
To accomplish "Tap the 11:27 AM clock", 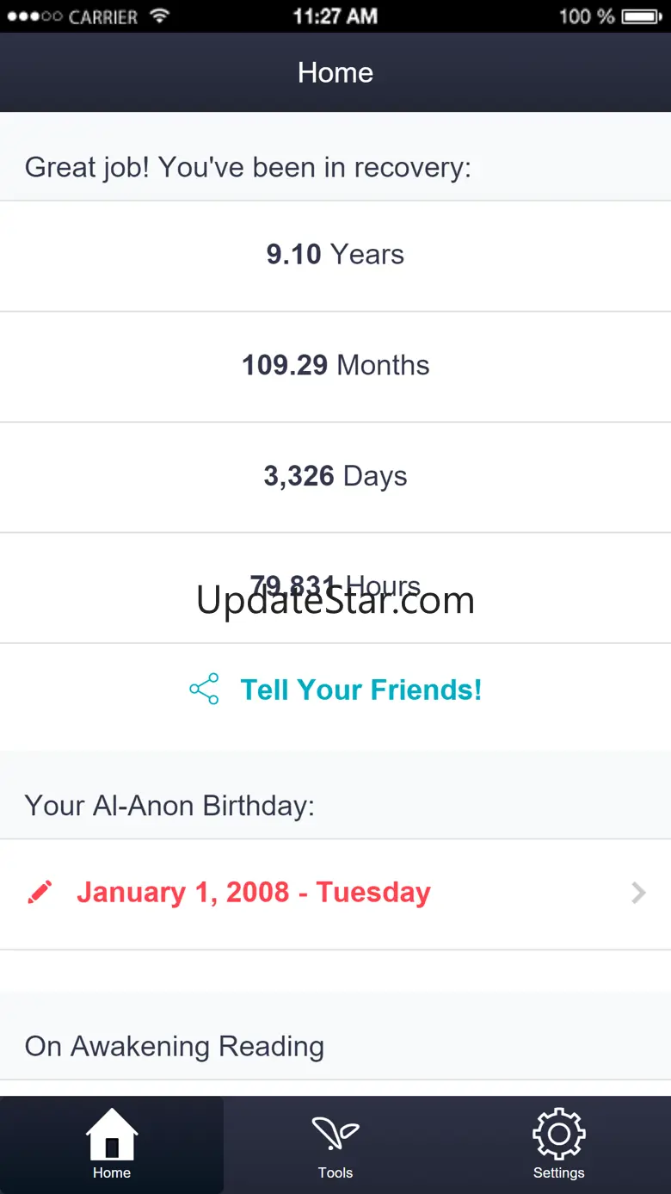I will 335,16.
